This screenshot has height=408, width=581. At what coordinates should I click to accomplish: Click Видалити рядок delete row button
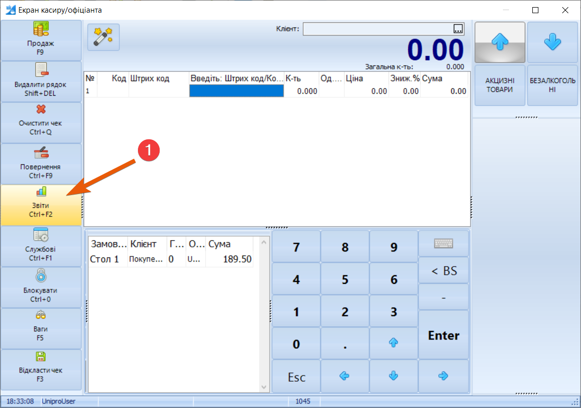(41, 82)
